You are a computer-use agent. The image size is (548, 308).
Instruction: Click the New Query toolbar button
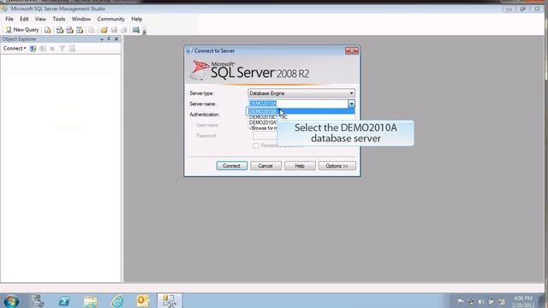tap(22, 30)
